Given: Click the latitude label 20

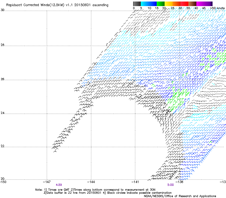Looking at the screenshot, I should point(2,179).
